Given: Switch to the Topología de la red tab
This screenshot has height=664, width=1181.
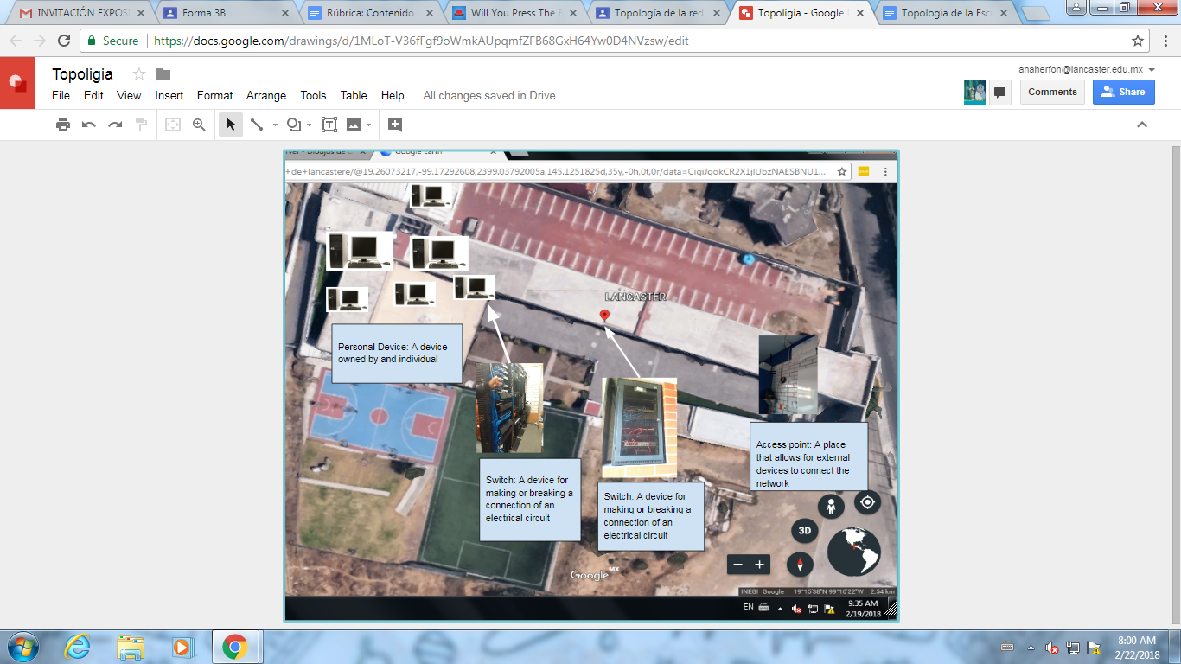Looking at the screenshot, I should point(657,13).
